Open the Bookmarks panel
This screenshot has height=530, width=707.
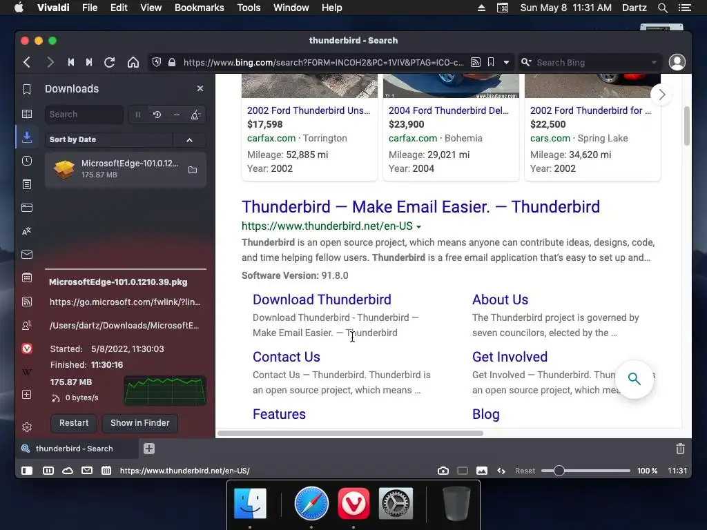(x=27, y=89)
